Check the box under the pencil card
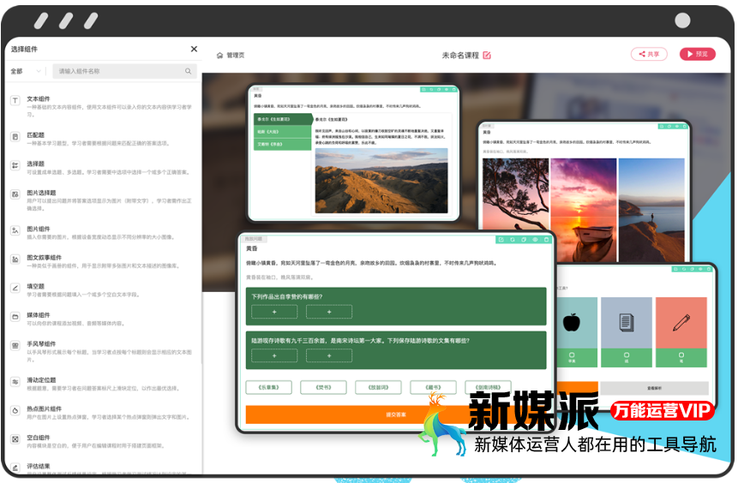This screenshot has width=738, height=483. coord(681,355)
